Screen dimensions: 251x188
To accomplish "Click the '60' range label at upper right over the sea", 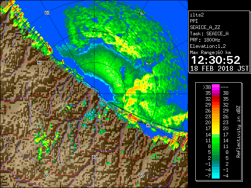I will click(x=141, y=13).
